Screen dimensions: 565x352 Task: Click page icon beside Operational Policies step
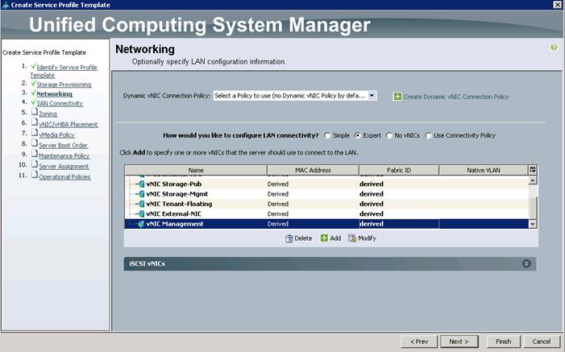pos(34,174)
